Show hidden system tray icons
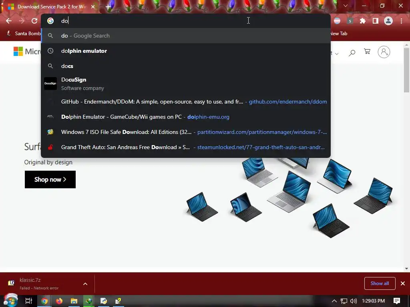The width and height of the screenshot is (410, 307). pyautogui.click(x=334, y=301)
